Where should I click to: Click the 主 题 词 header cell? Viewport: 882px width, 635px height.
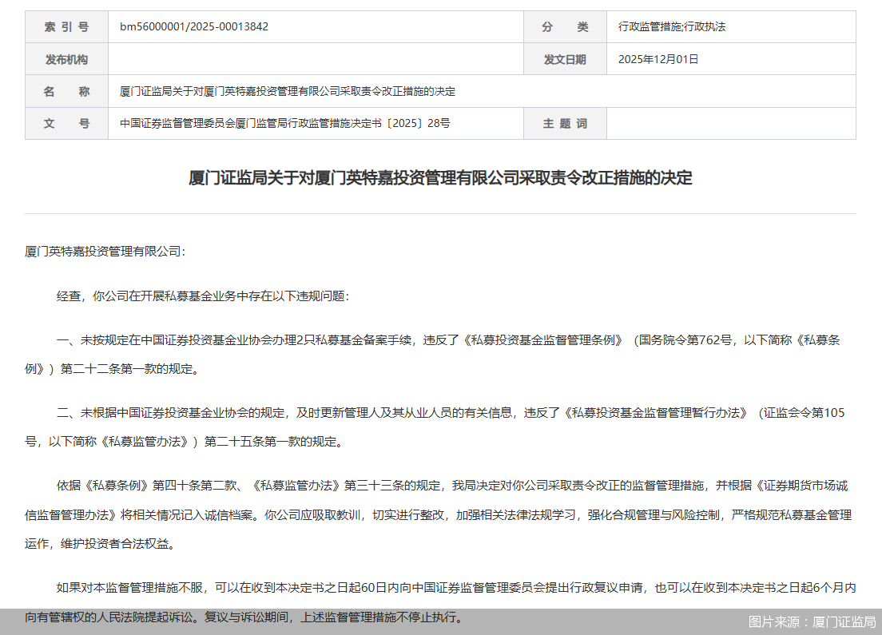[565, 123]
